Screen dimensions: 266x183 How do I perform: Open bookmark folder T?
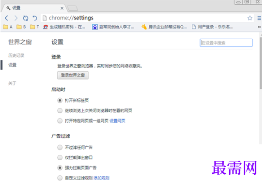coord(34,27)
